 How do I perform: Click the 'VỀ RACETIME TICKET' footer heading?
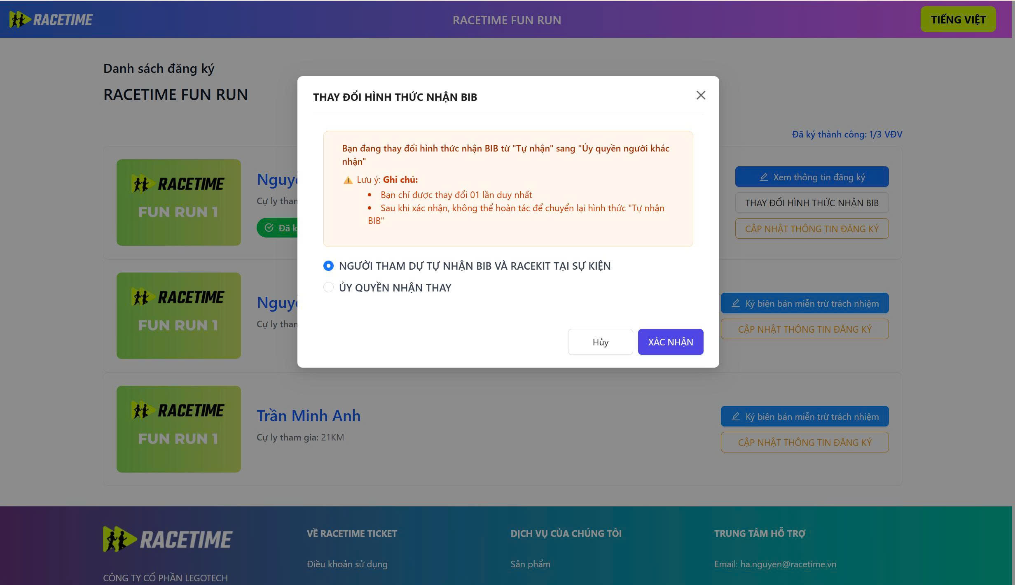coord(352,534)
